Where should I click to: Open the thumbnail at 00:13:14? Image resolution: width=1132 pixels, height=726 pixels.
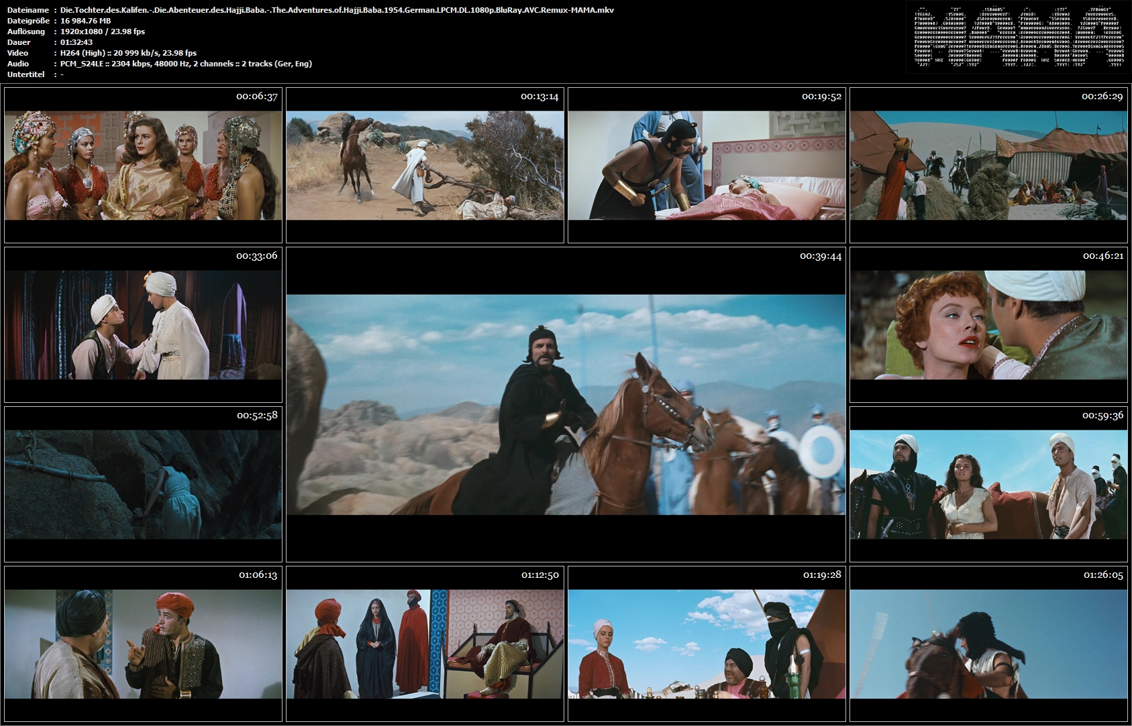[x=425, y=165]
